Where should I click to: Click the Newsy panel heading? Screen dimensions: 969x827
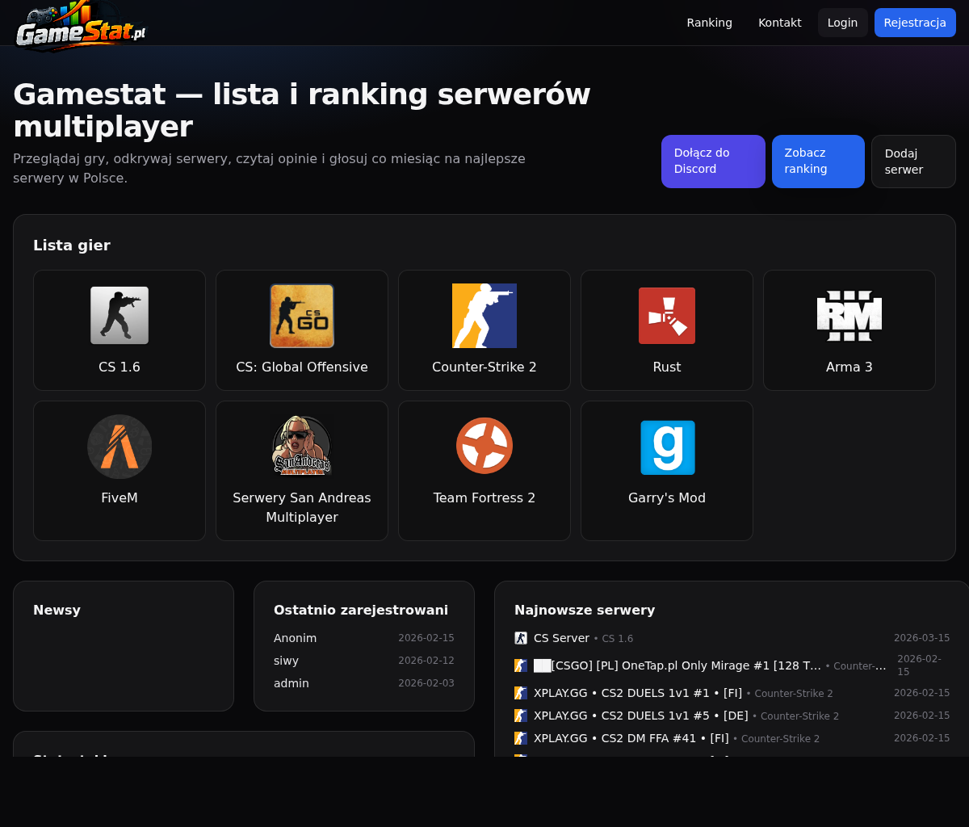click(x=57, y=610)
